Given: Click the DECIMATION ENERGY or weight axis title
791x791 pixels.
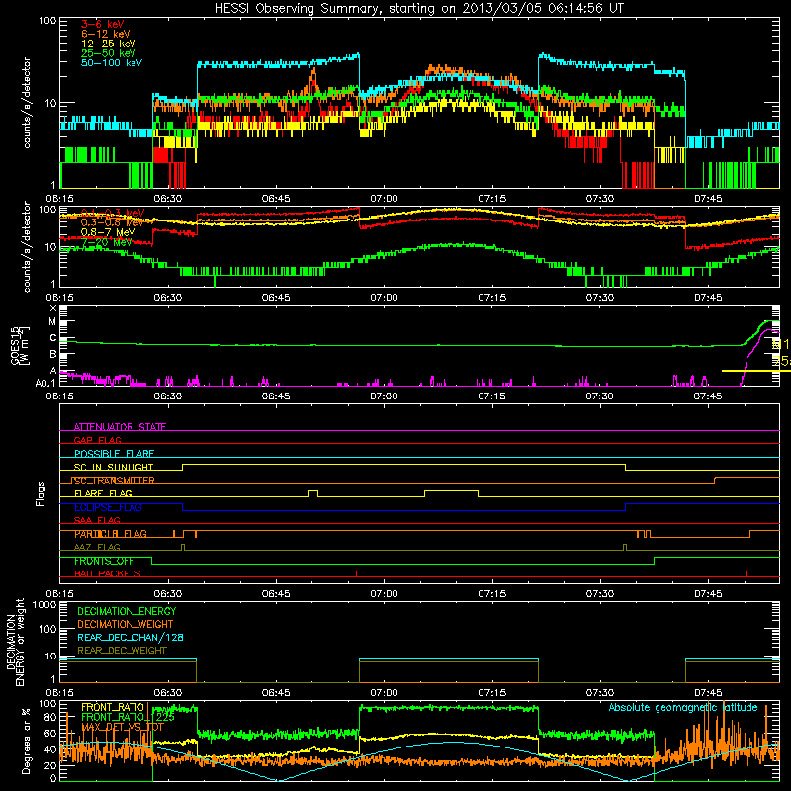Looking at the screenshot, I should [x=15, y=643].
